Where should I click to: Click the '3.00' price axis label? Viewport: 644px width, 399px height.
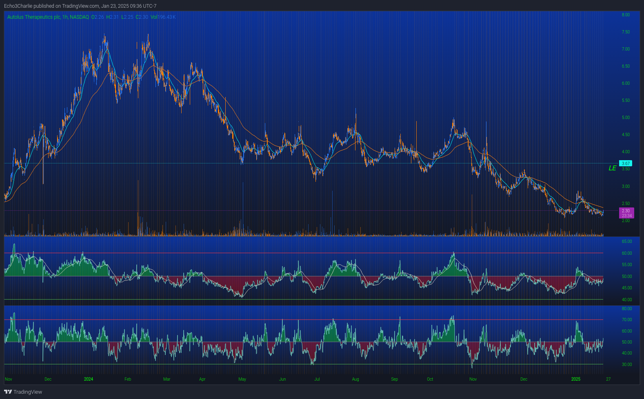pyautogui.click(x=626, y=186)
